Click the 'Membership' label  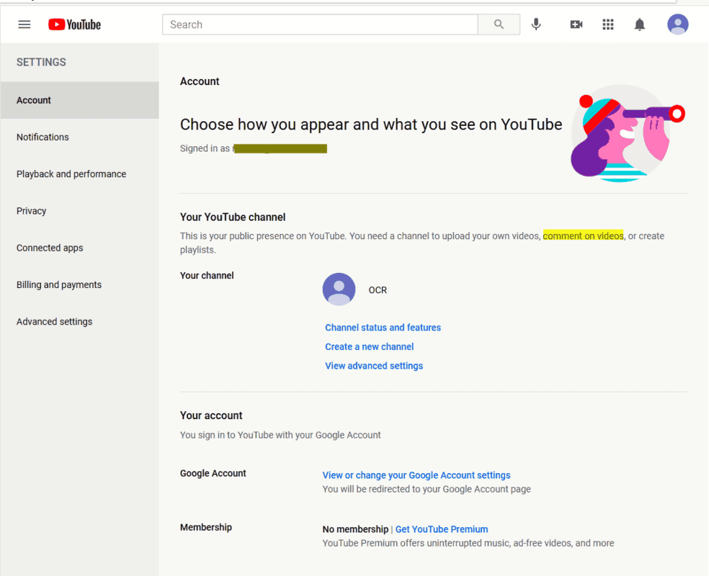[206, 527]
